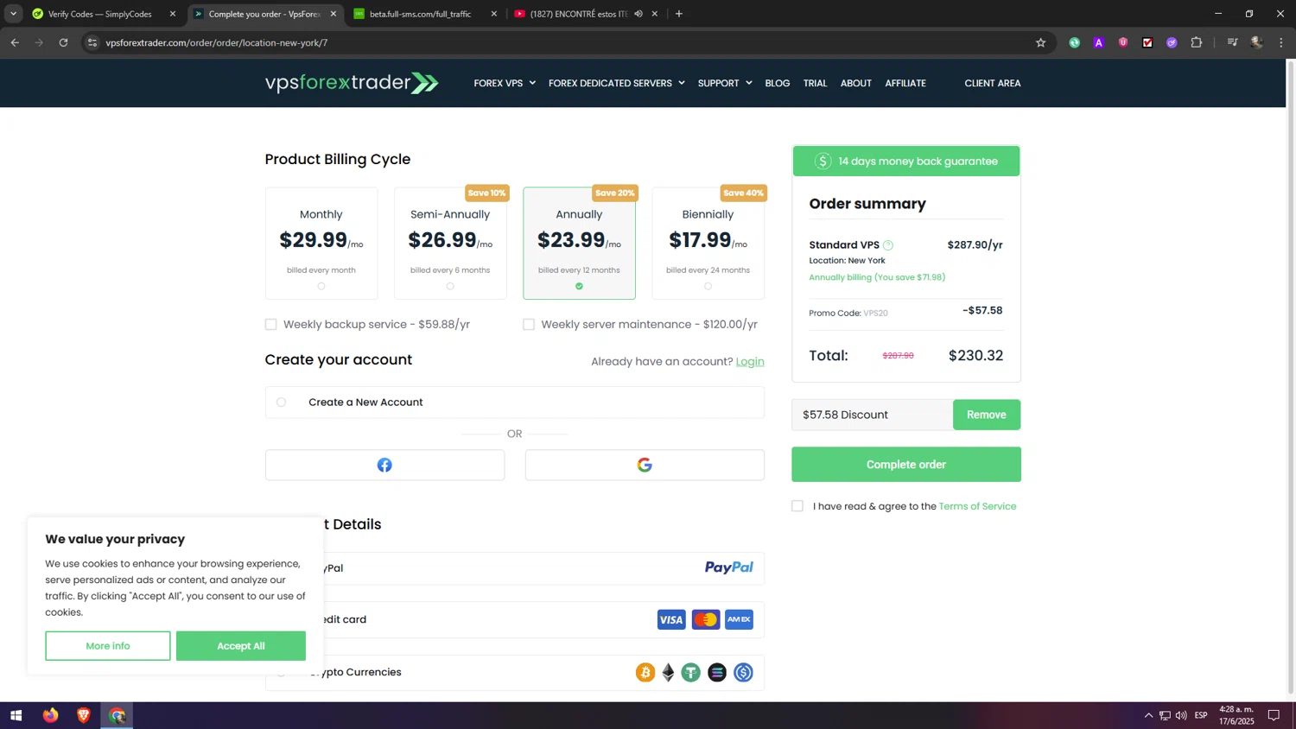Switch to the beta.full-sms.com tab
Viewport: 1296px width, 729px height.
423,14
